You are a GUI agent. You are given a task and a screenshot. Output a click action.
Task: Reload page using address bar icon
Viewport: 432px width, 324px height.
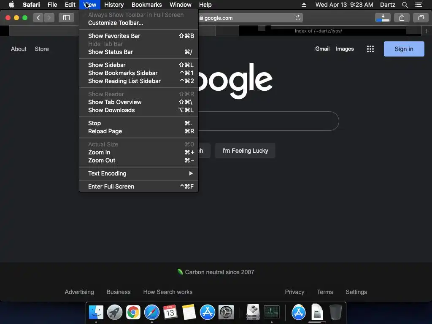coord(298,18)
